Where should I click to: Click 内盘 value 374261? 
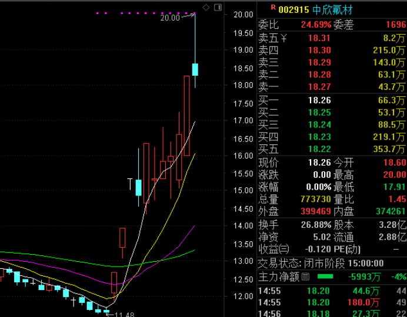391,211
